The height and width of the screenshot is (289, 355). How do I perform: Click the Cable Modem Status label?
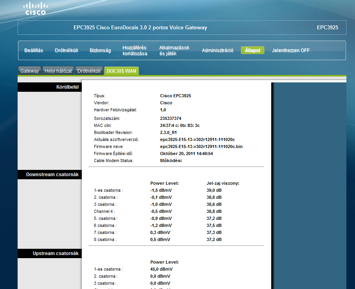114,161
